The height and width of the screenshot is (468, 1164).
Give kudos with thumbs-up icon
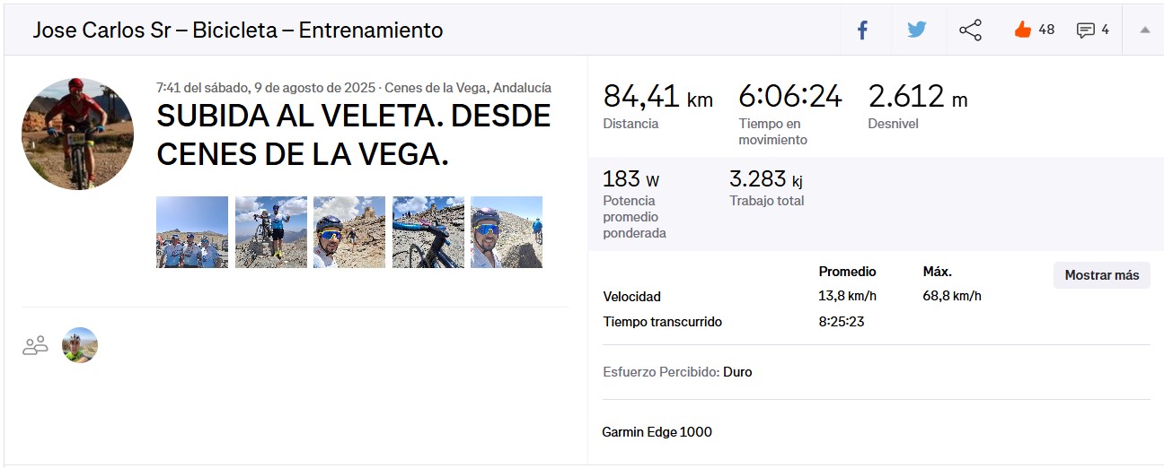(1022, 30)
